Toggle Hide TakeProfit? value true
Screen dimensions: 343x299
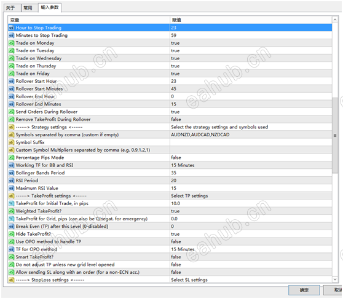point(251,234)
